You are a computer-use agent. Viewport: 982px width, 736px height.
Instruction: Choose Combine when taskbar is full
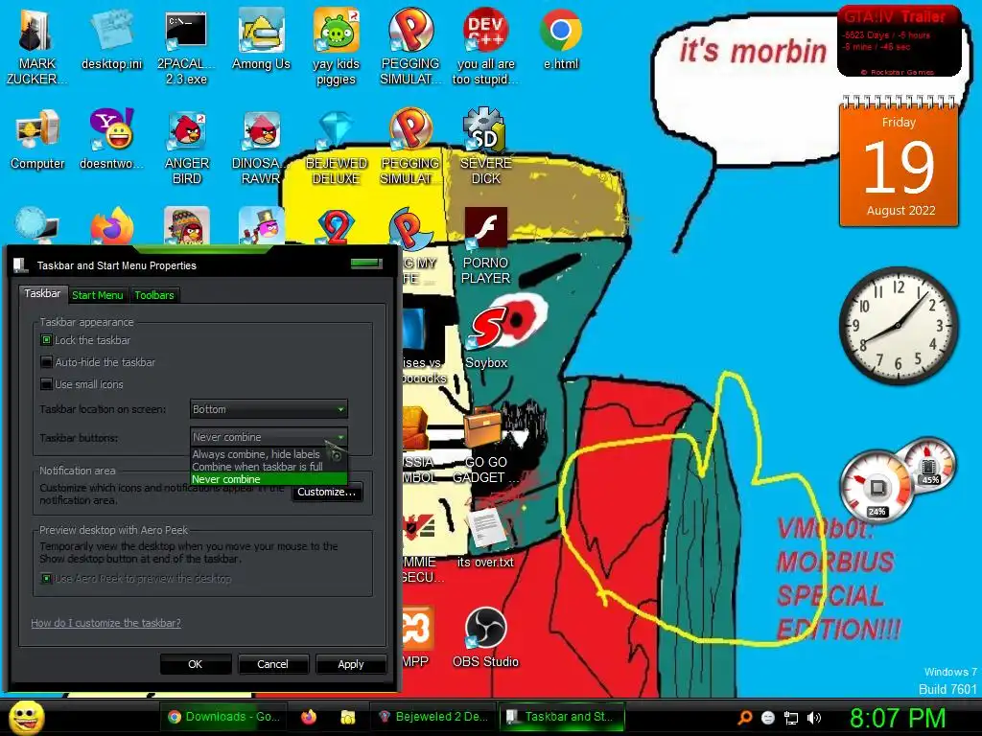[x=269, y=467]
